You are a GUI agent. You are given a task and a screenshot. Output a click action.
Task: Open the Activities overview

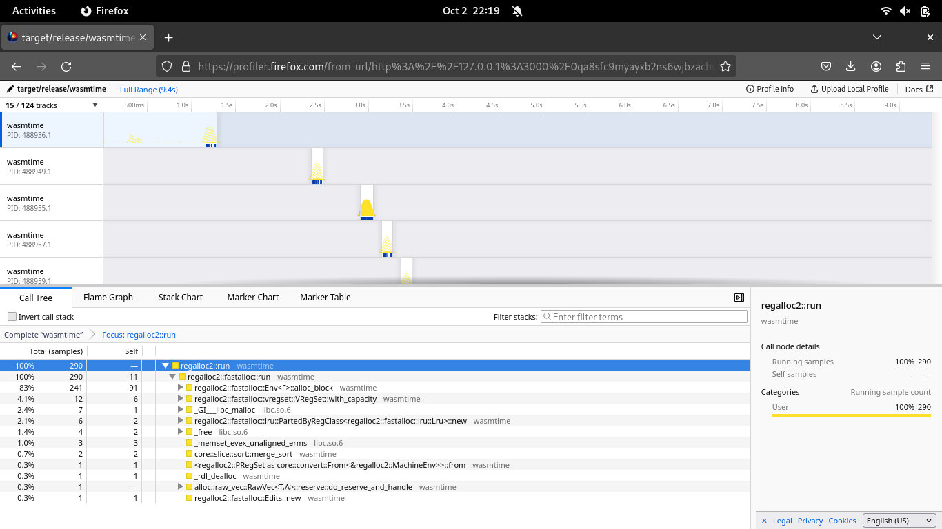pos(34,11)
